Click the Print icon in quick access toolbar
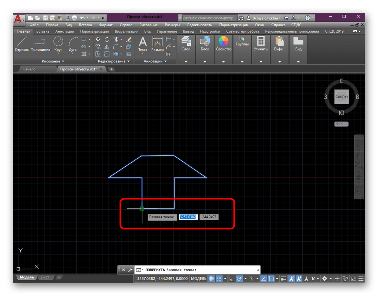Screen dimensions: 378x296 (x=75, y=18)
